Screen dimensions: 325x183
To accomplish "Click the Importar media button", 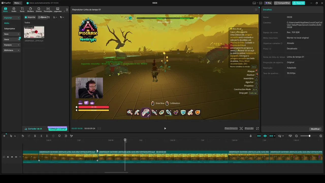I will 30,17.
